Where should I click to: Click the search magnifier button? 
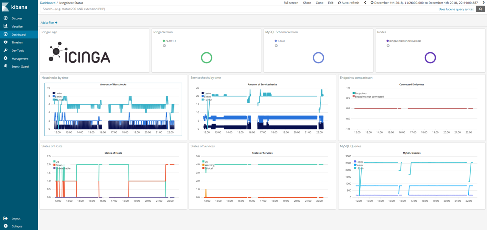click(480, 9)
